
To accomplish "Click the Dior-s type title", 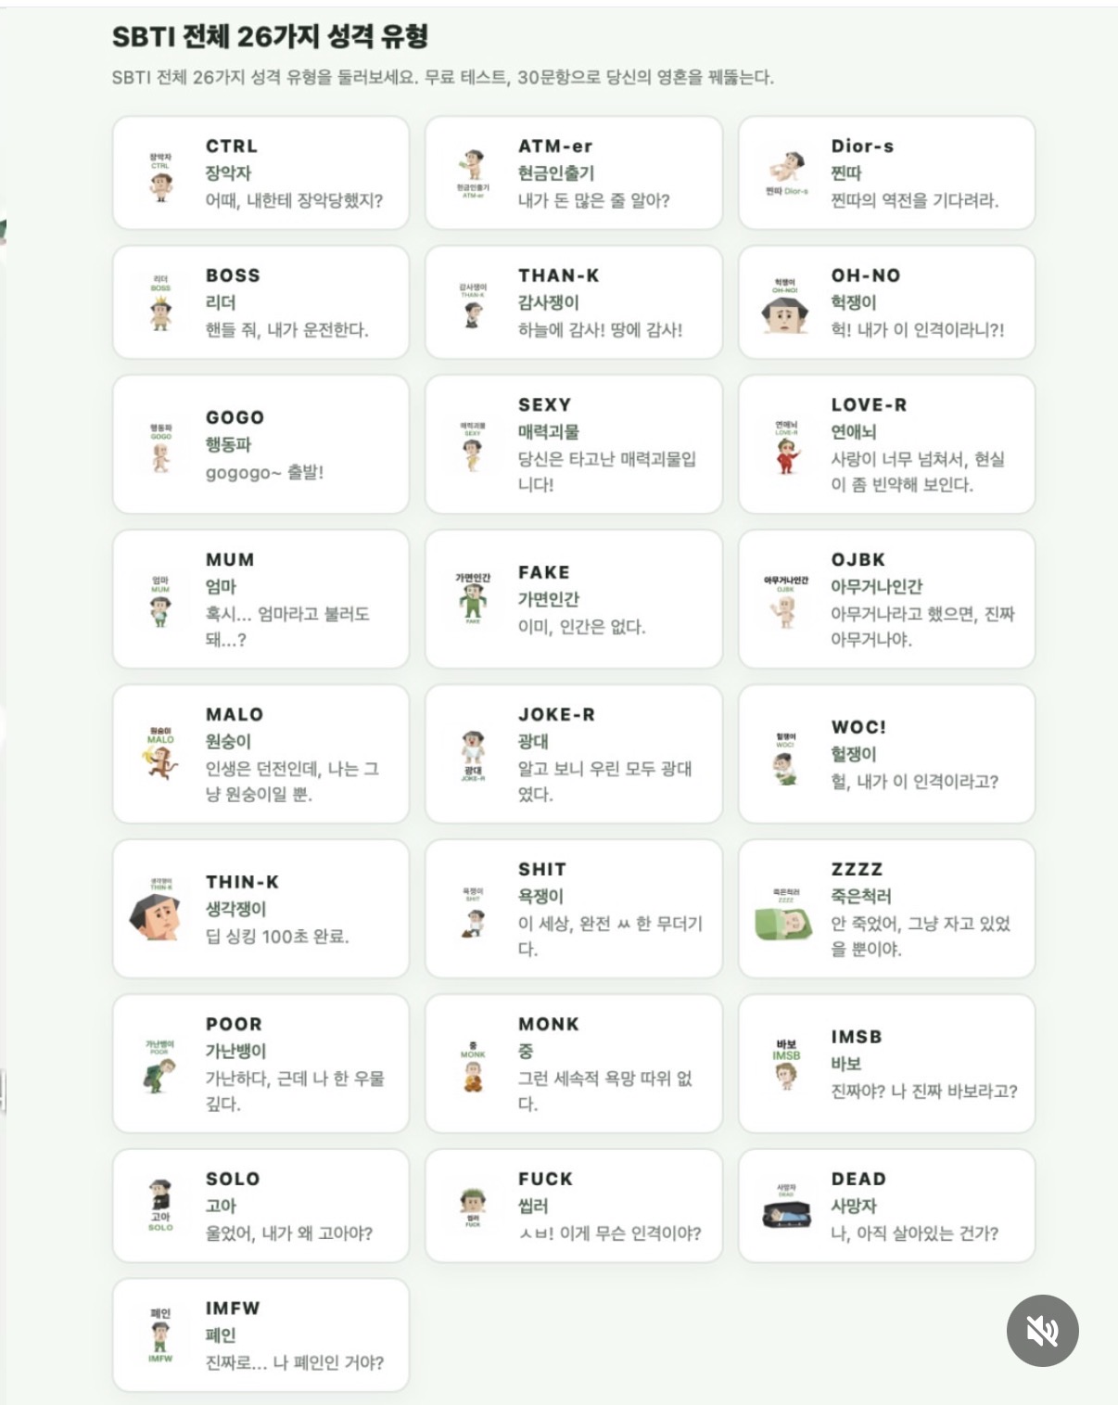I will 862,146.
